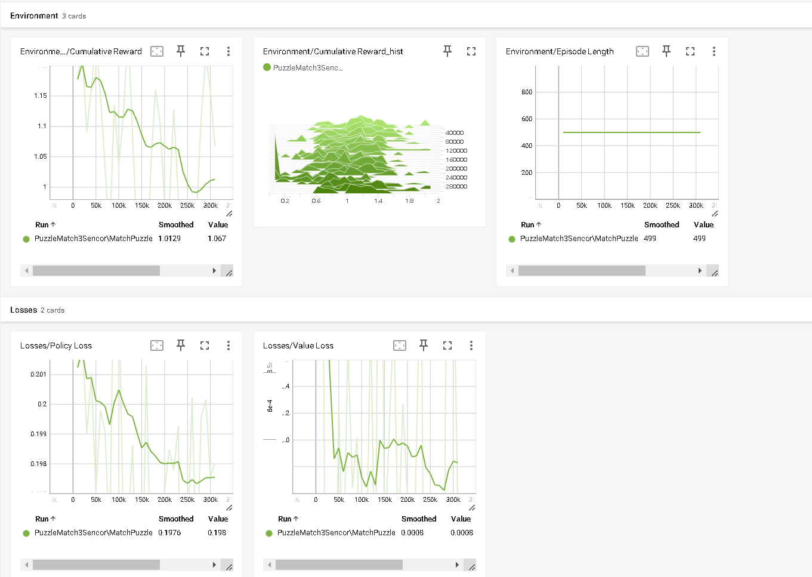Sort by Run column in Cumulative Reward table
The width and height of the screenshot is (812, 577).
coord(45,225)
